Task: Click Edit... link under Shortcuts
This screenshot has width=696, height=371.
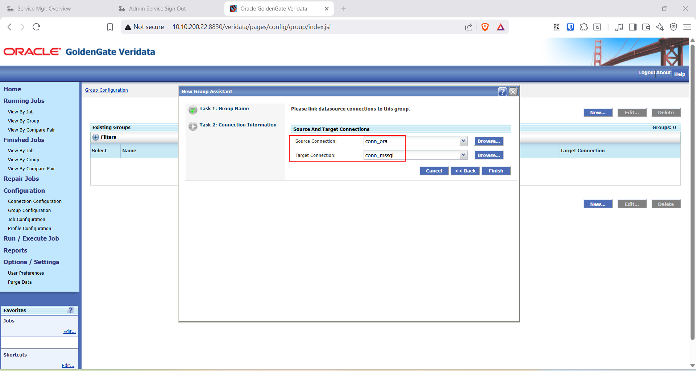Action: (68, 366)
